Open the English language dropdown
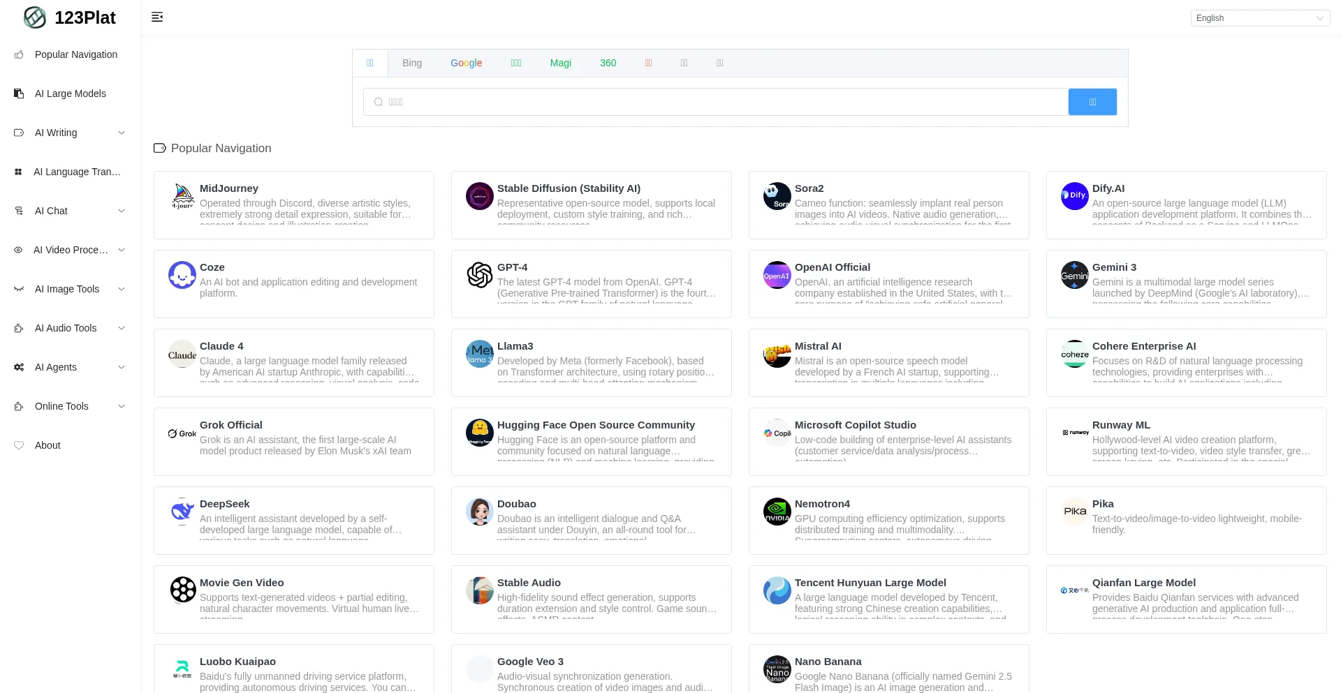This screenshot has height=693, width=1341. tap(1259, 18)
